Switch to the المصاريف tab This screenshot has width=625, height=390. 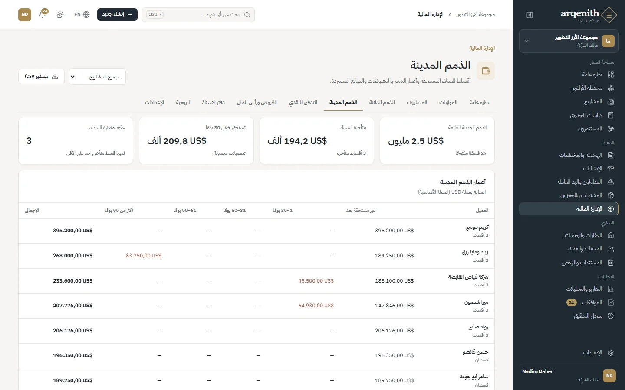point(417,102)
